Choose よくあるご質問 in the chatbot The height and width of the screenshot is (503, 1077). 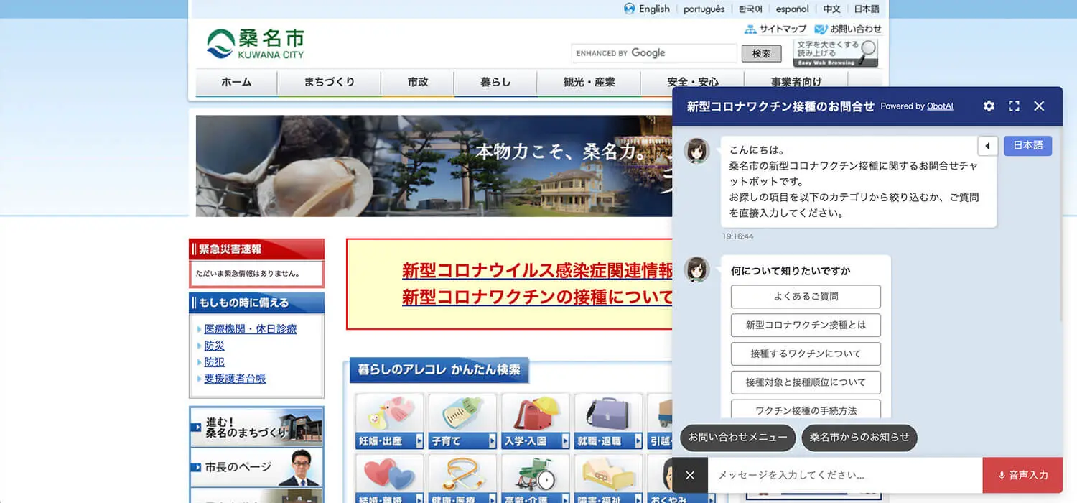coord(806,296)
